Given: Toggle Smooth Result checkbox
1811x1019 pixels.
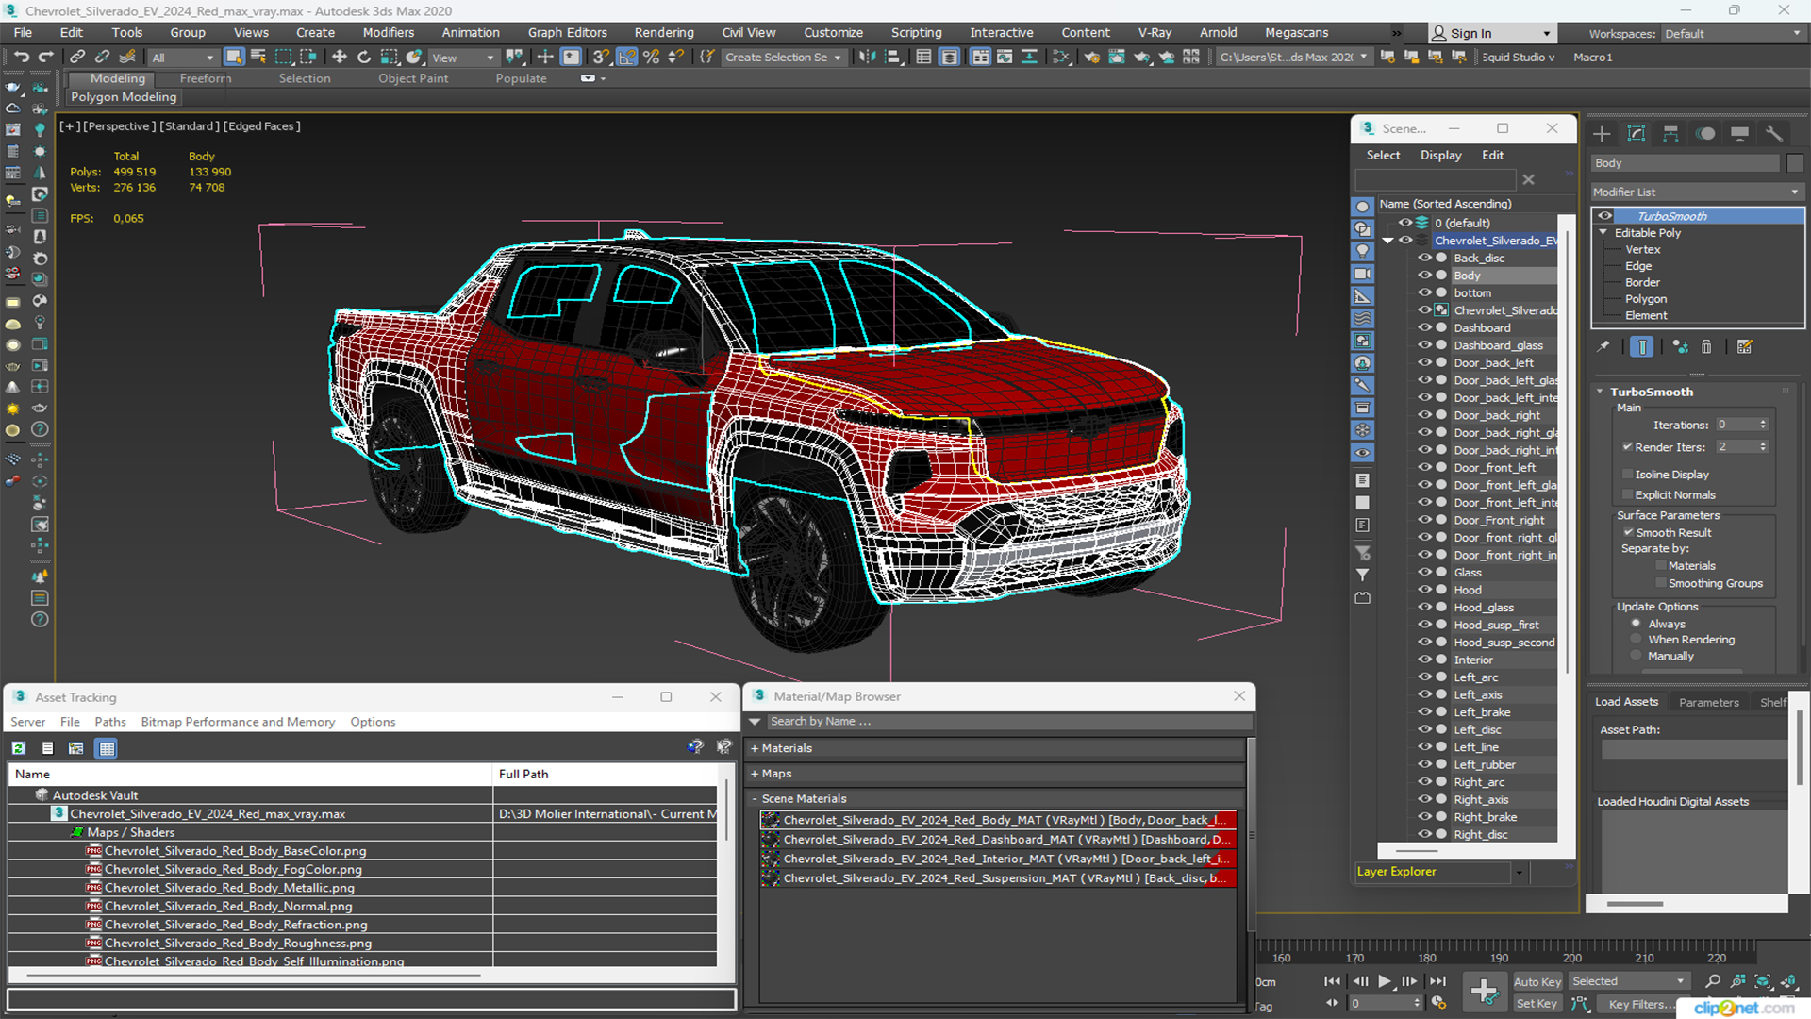Looking at the screenshot, I should click(1628, 533).
